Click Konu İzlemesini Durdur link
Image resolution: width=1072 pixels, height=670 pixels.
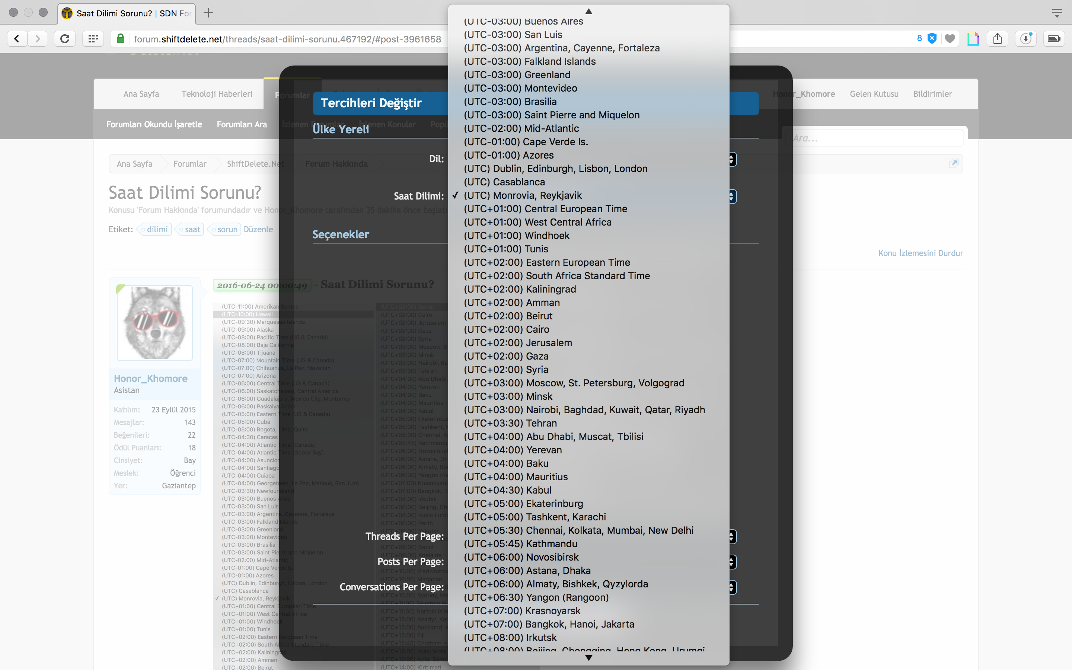tap(921, 253)
